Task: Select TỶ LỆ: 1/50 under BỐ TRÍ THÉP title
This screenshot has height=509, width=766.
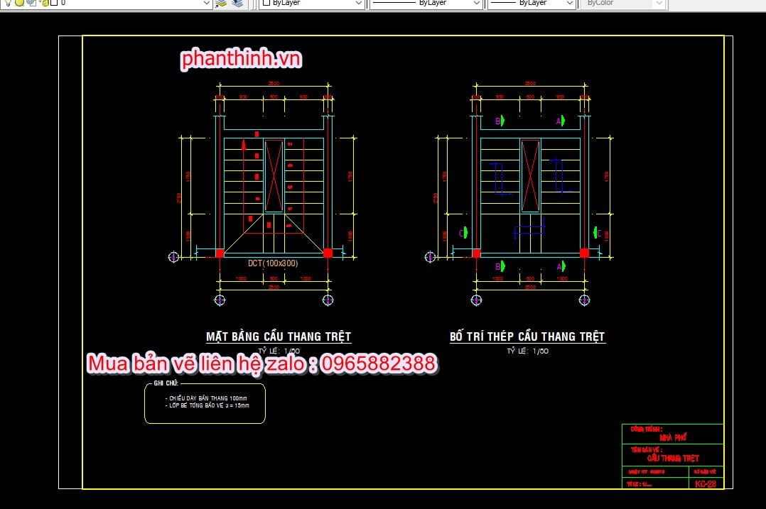Action: 527,351
